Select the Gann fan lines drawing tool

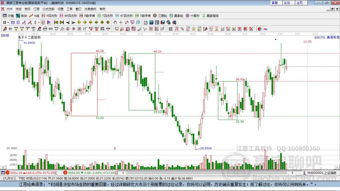[122, 29]
